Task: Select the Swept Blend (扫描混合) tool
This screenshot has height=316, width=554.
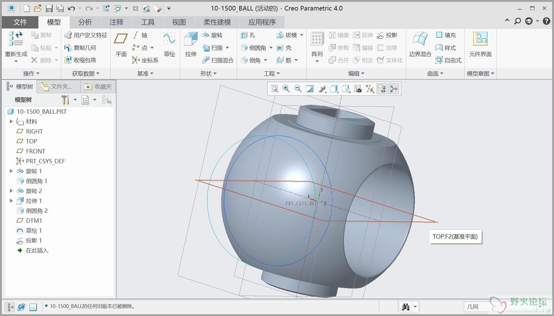Action: pyautogui.click(x=218, y=60)
